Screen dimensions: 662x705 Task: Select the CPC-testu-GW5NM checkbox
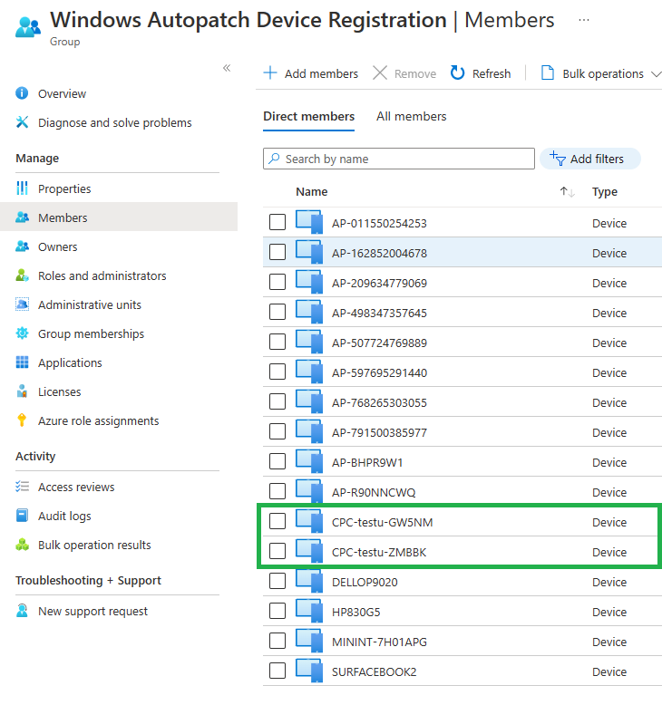click(277, 521)
